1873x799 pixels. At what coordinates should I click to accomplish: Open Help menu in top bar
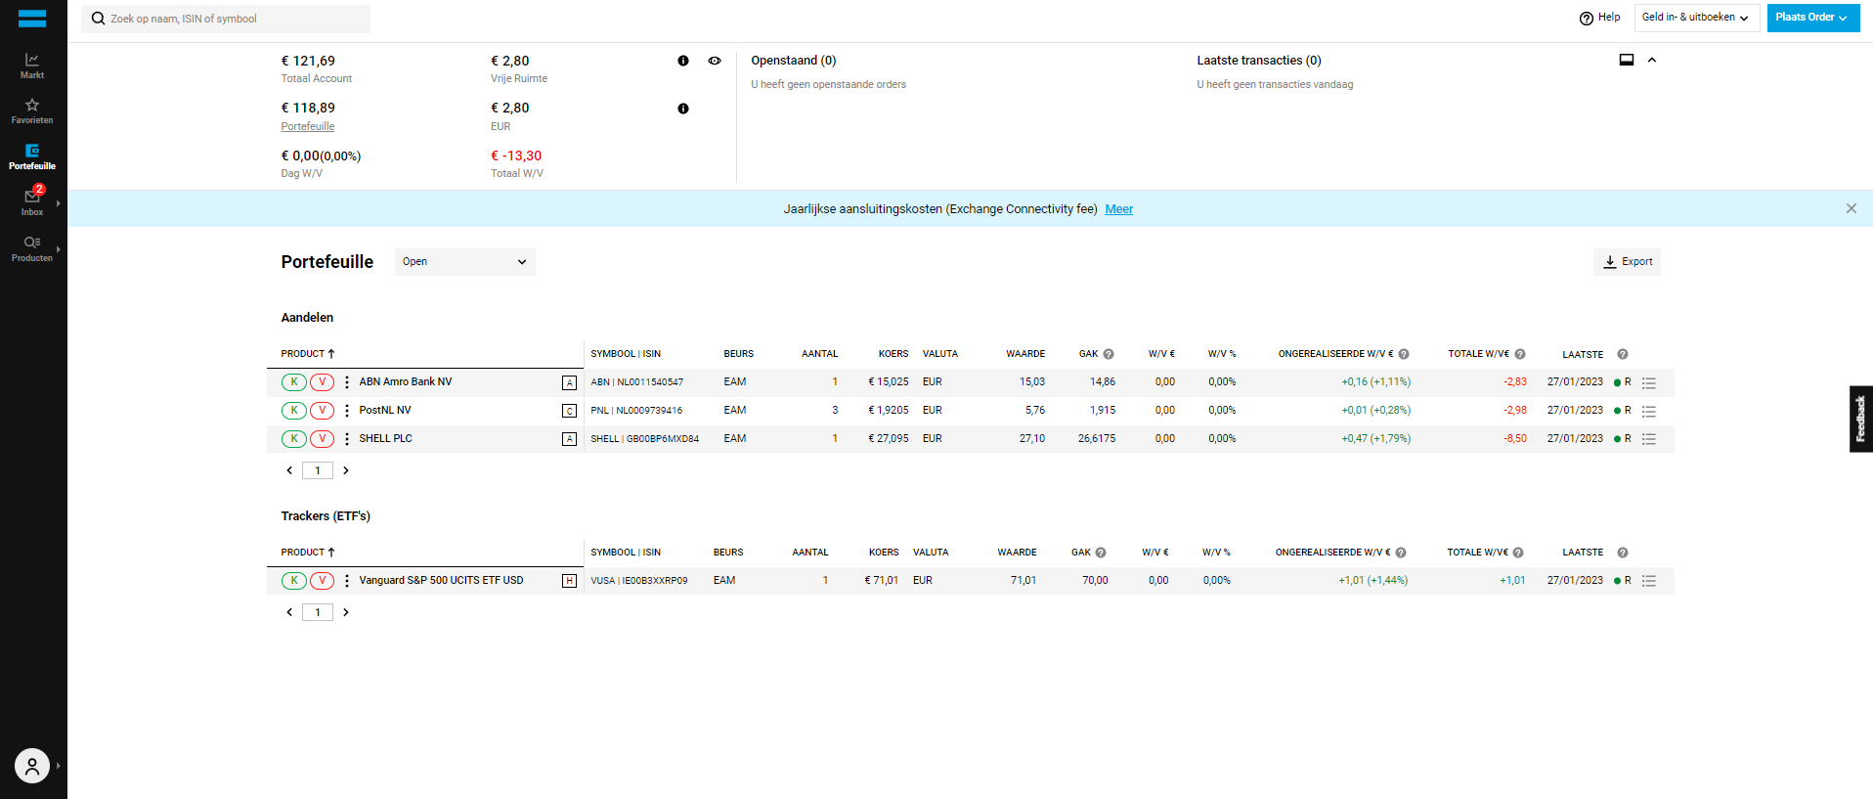(x=1600, y=18)
